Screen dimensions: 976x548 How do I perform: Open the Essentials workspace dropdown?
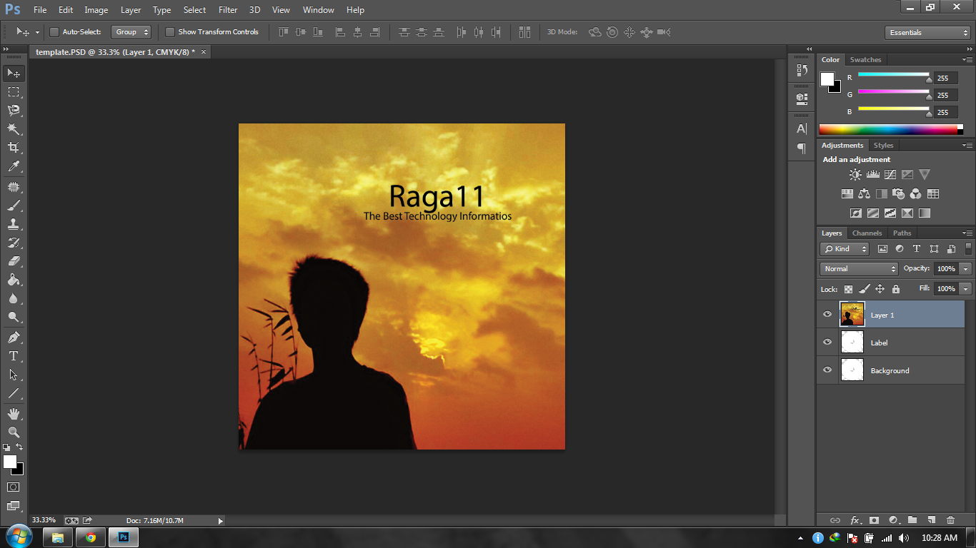coord(927,32)
